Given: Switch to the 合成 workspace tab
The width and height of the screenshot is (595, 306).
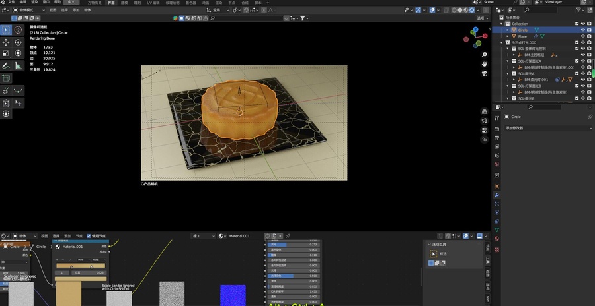Looking at the screenshot, I should (x=245, y=2).
